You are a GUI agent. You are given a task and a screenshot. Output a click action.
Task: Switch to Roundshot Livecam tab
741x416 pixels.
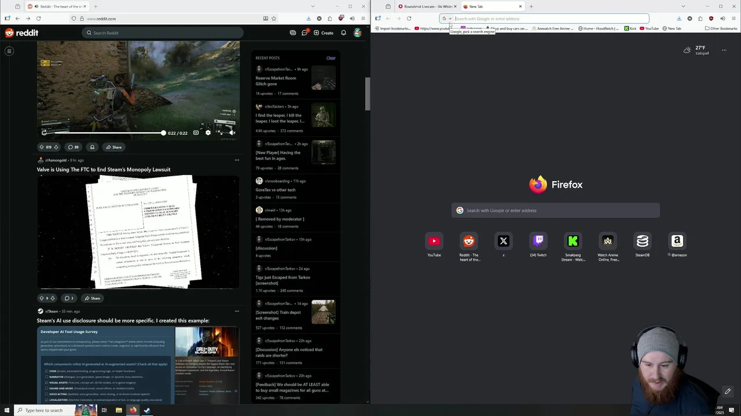pos(427,6)
